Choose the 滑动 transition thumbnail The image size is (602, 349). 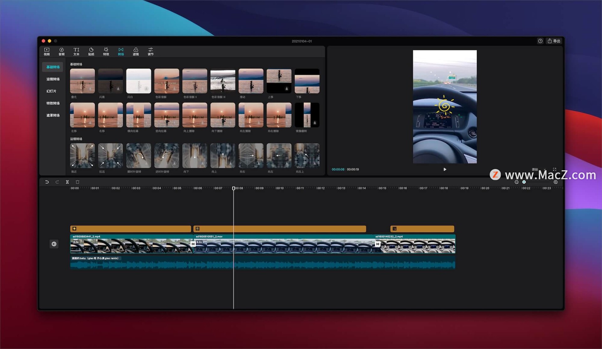point(251,81)
